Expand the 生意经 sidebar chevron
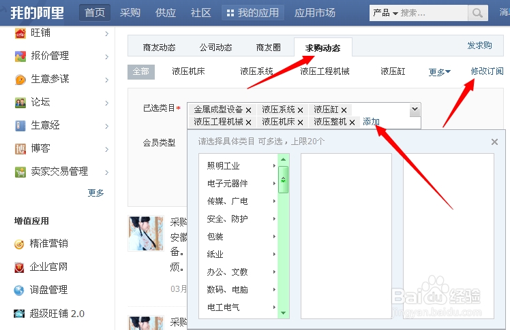The width and height of the screenshot is (510, 330). click(106, 127)
